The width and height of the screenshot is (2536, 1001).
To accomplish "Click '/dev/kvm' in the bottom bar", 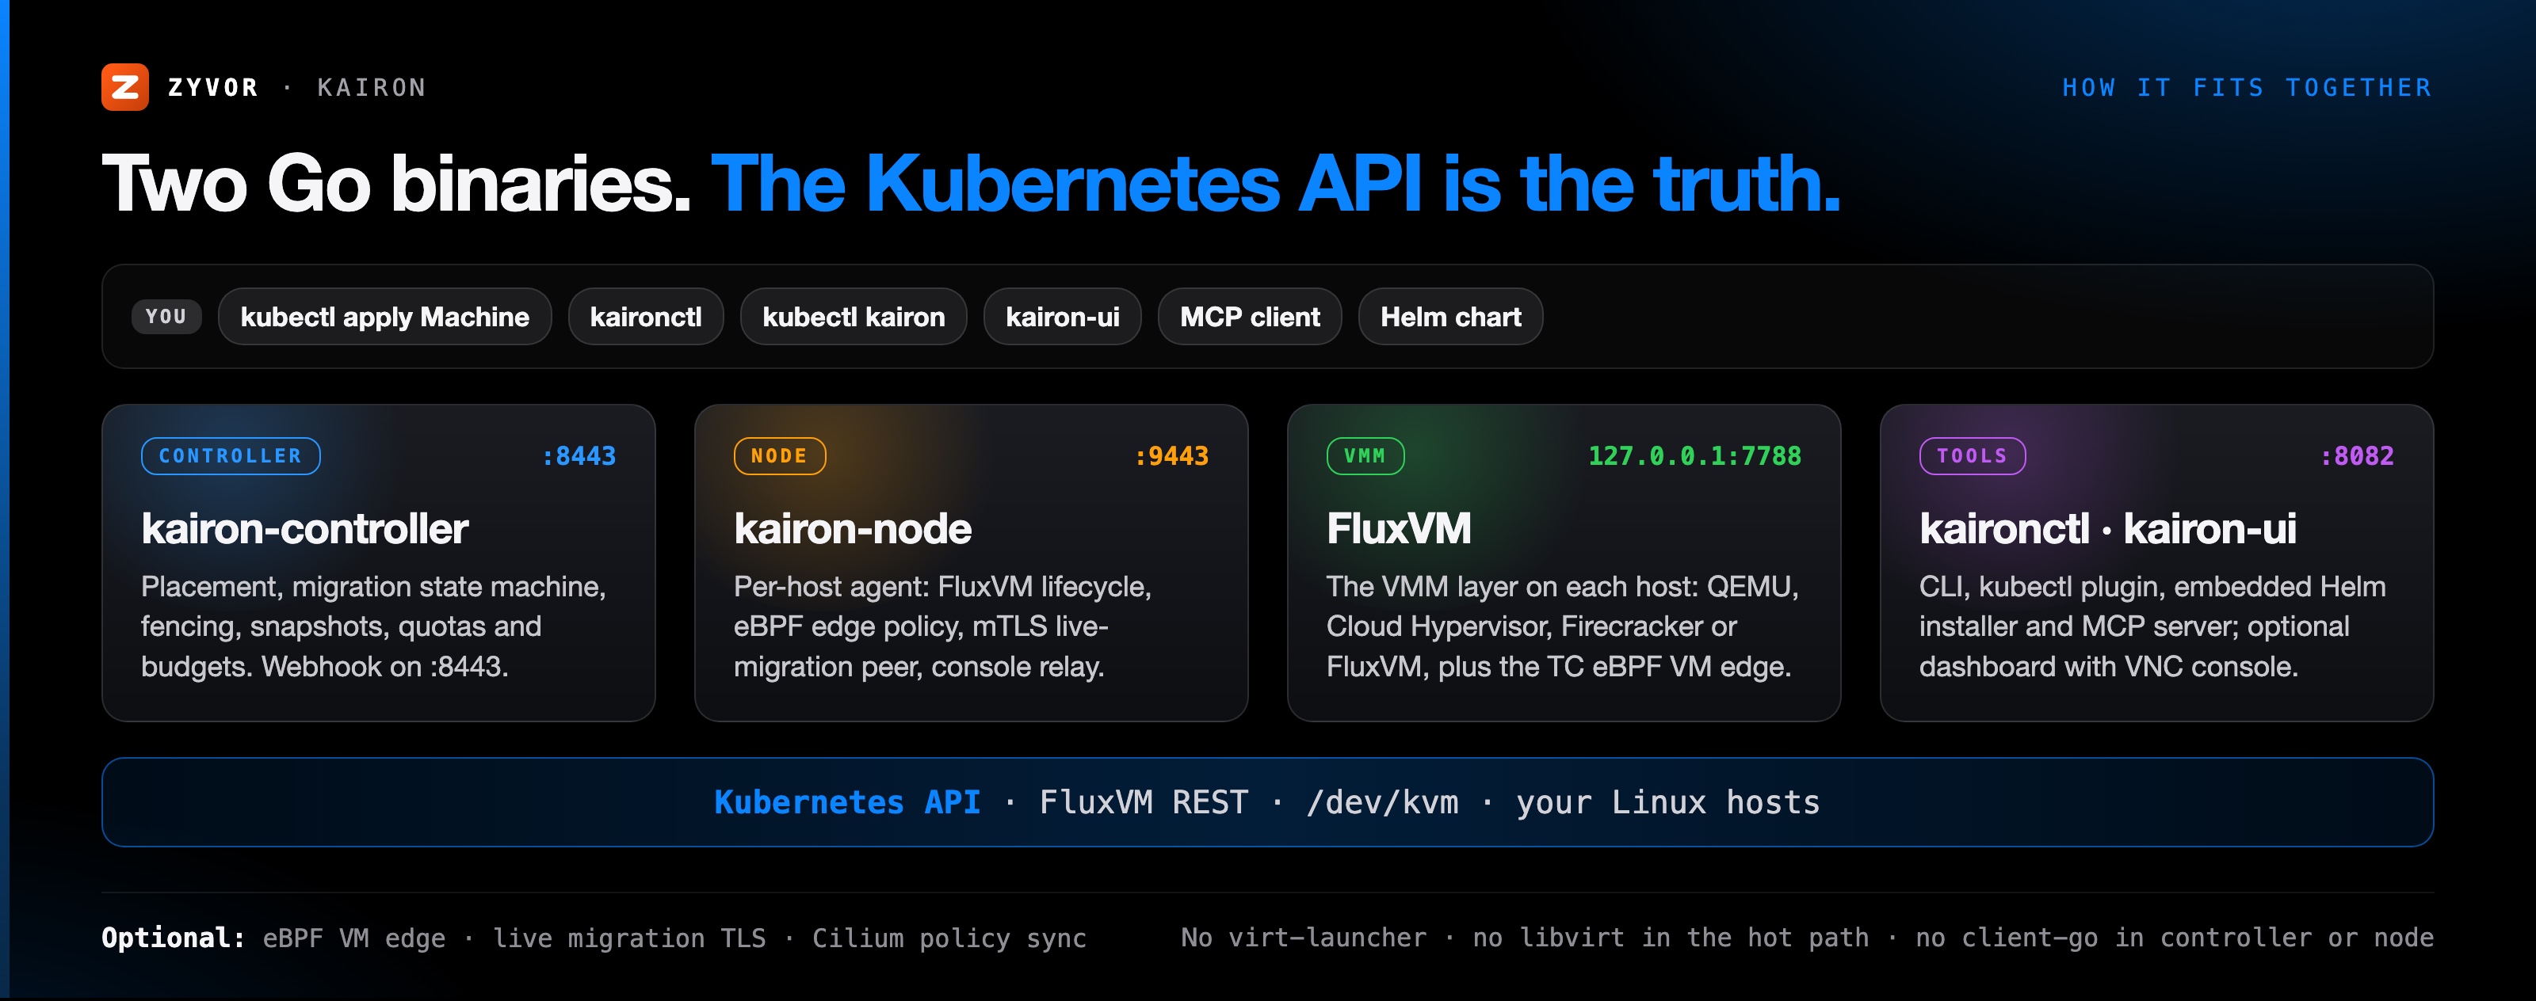I will (x=1382, y=802).
